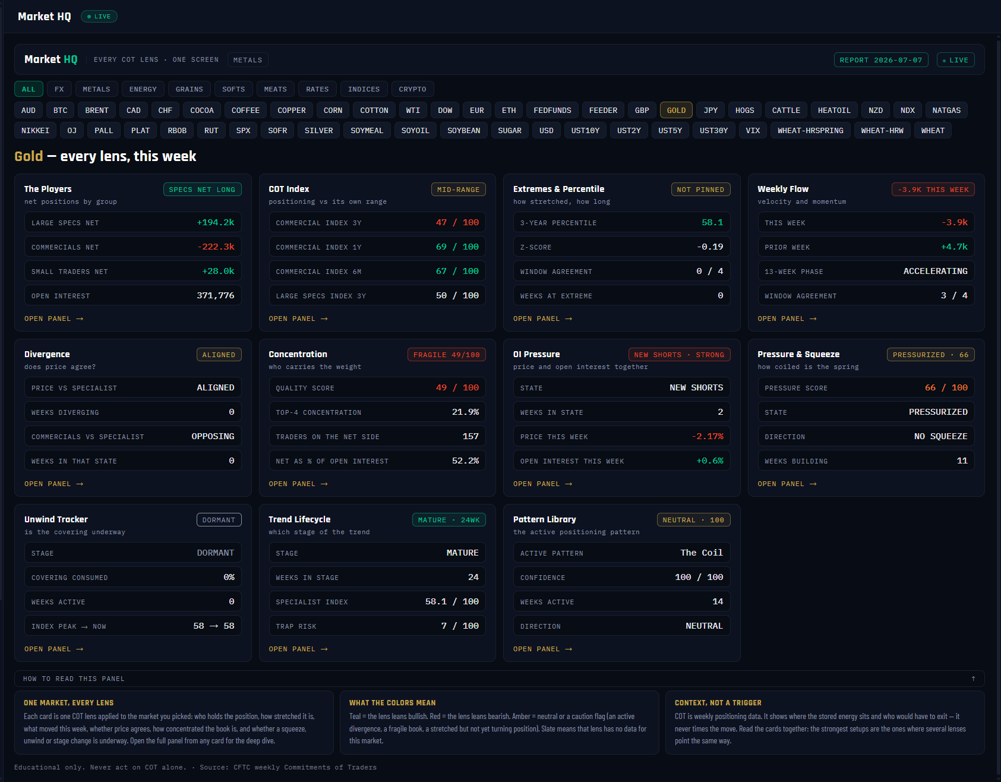Screen dimensions: 1001x782
Task: Click the Market HQ logo in the header card
Action: [51, 59]
